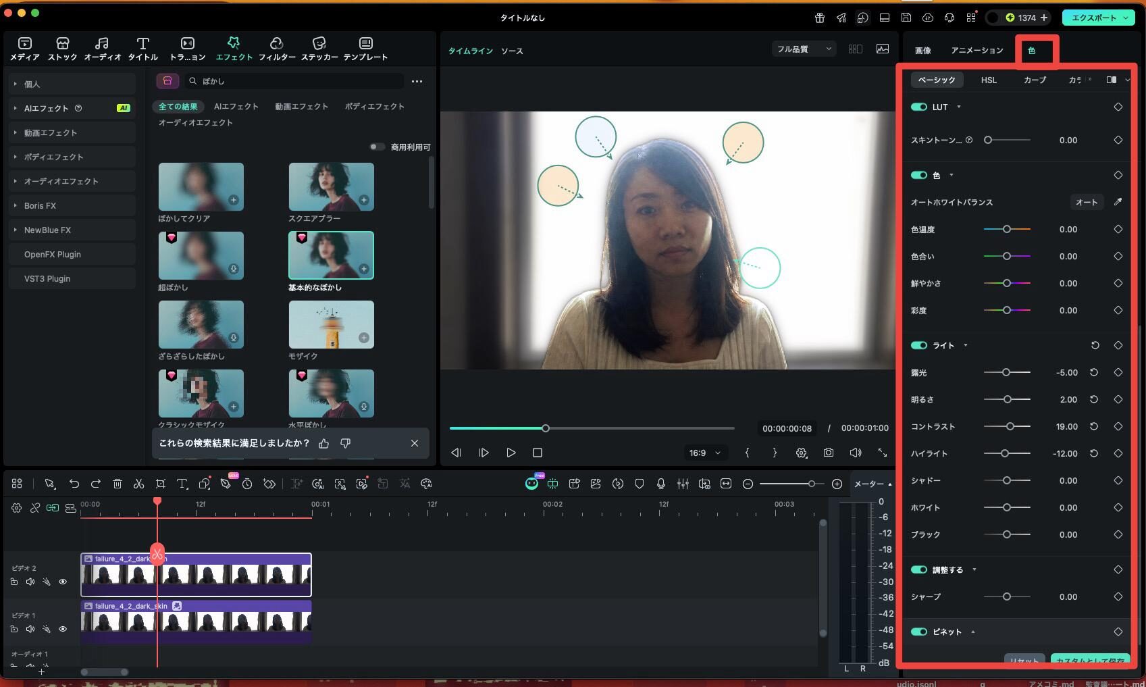Image resolution: width=1146 pixels, height=687 pixels.
Task: Switch to the カーブ curves tab
Action: 1035,80
